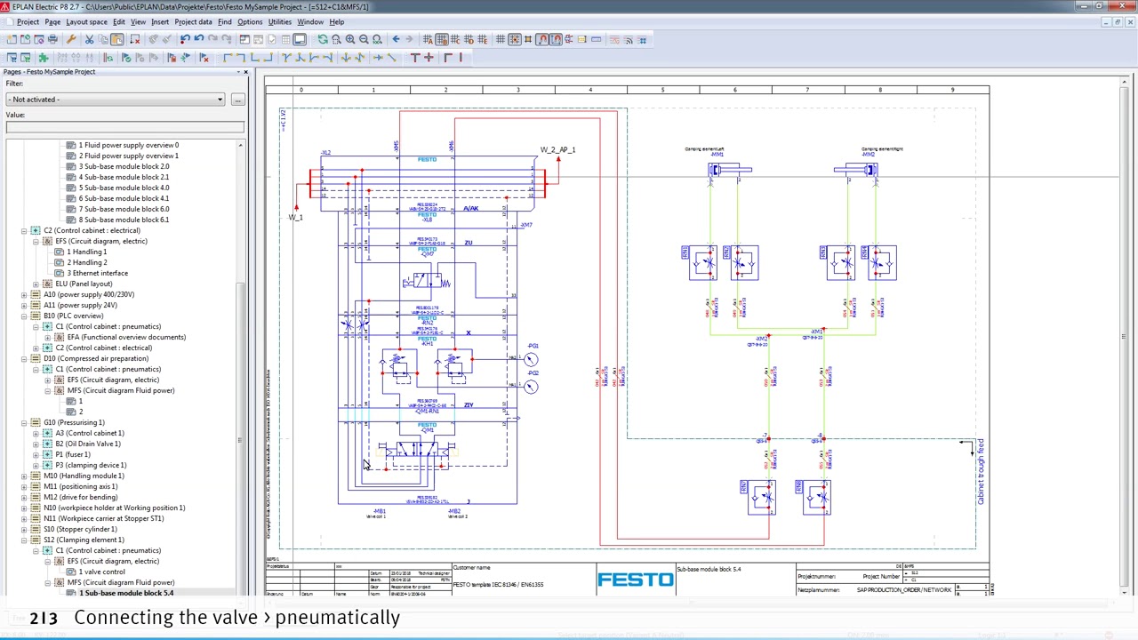The height and width of the screenshot is (640, 1138).
Task: Expand the ELU (Panel layout) node
Action: pyautogui.click(x=36, y=284)
